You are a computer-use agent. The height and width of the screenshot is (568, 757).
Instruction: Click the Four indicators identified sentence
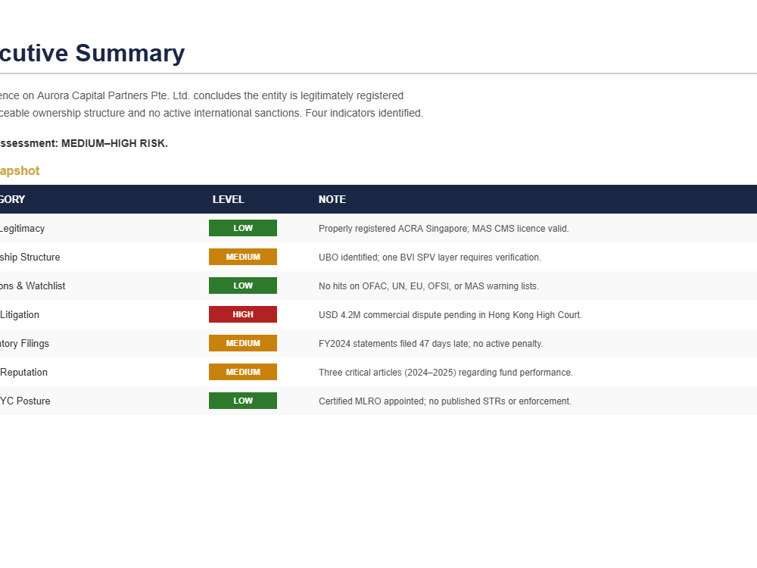[364, 113]
